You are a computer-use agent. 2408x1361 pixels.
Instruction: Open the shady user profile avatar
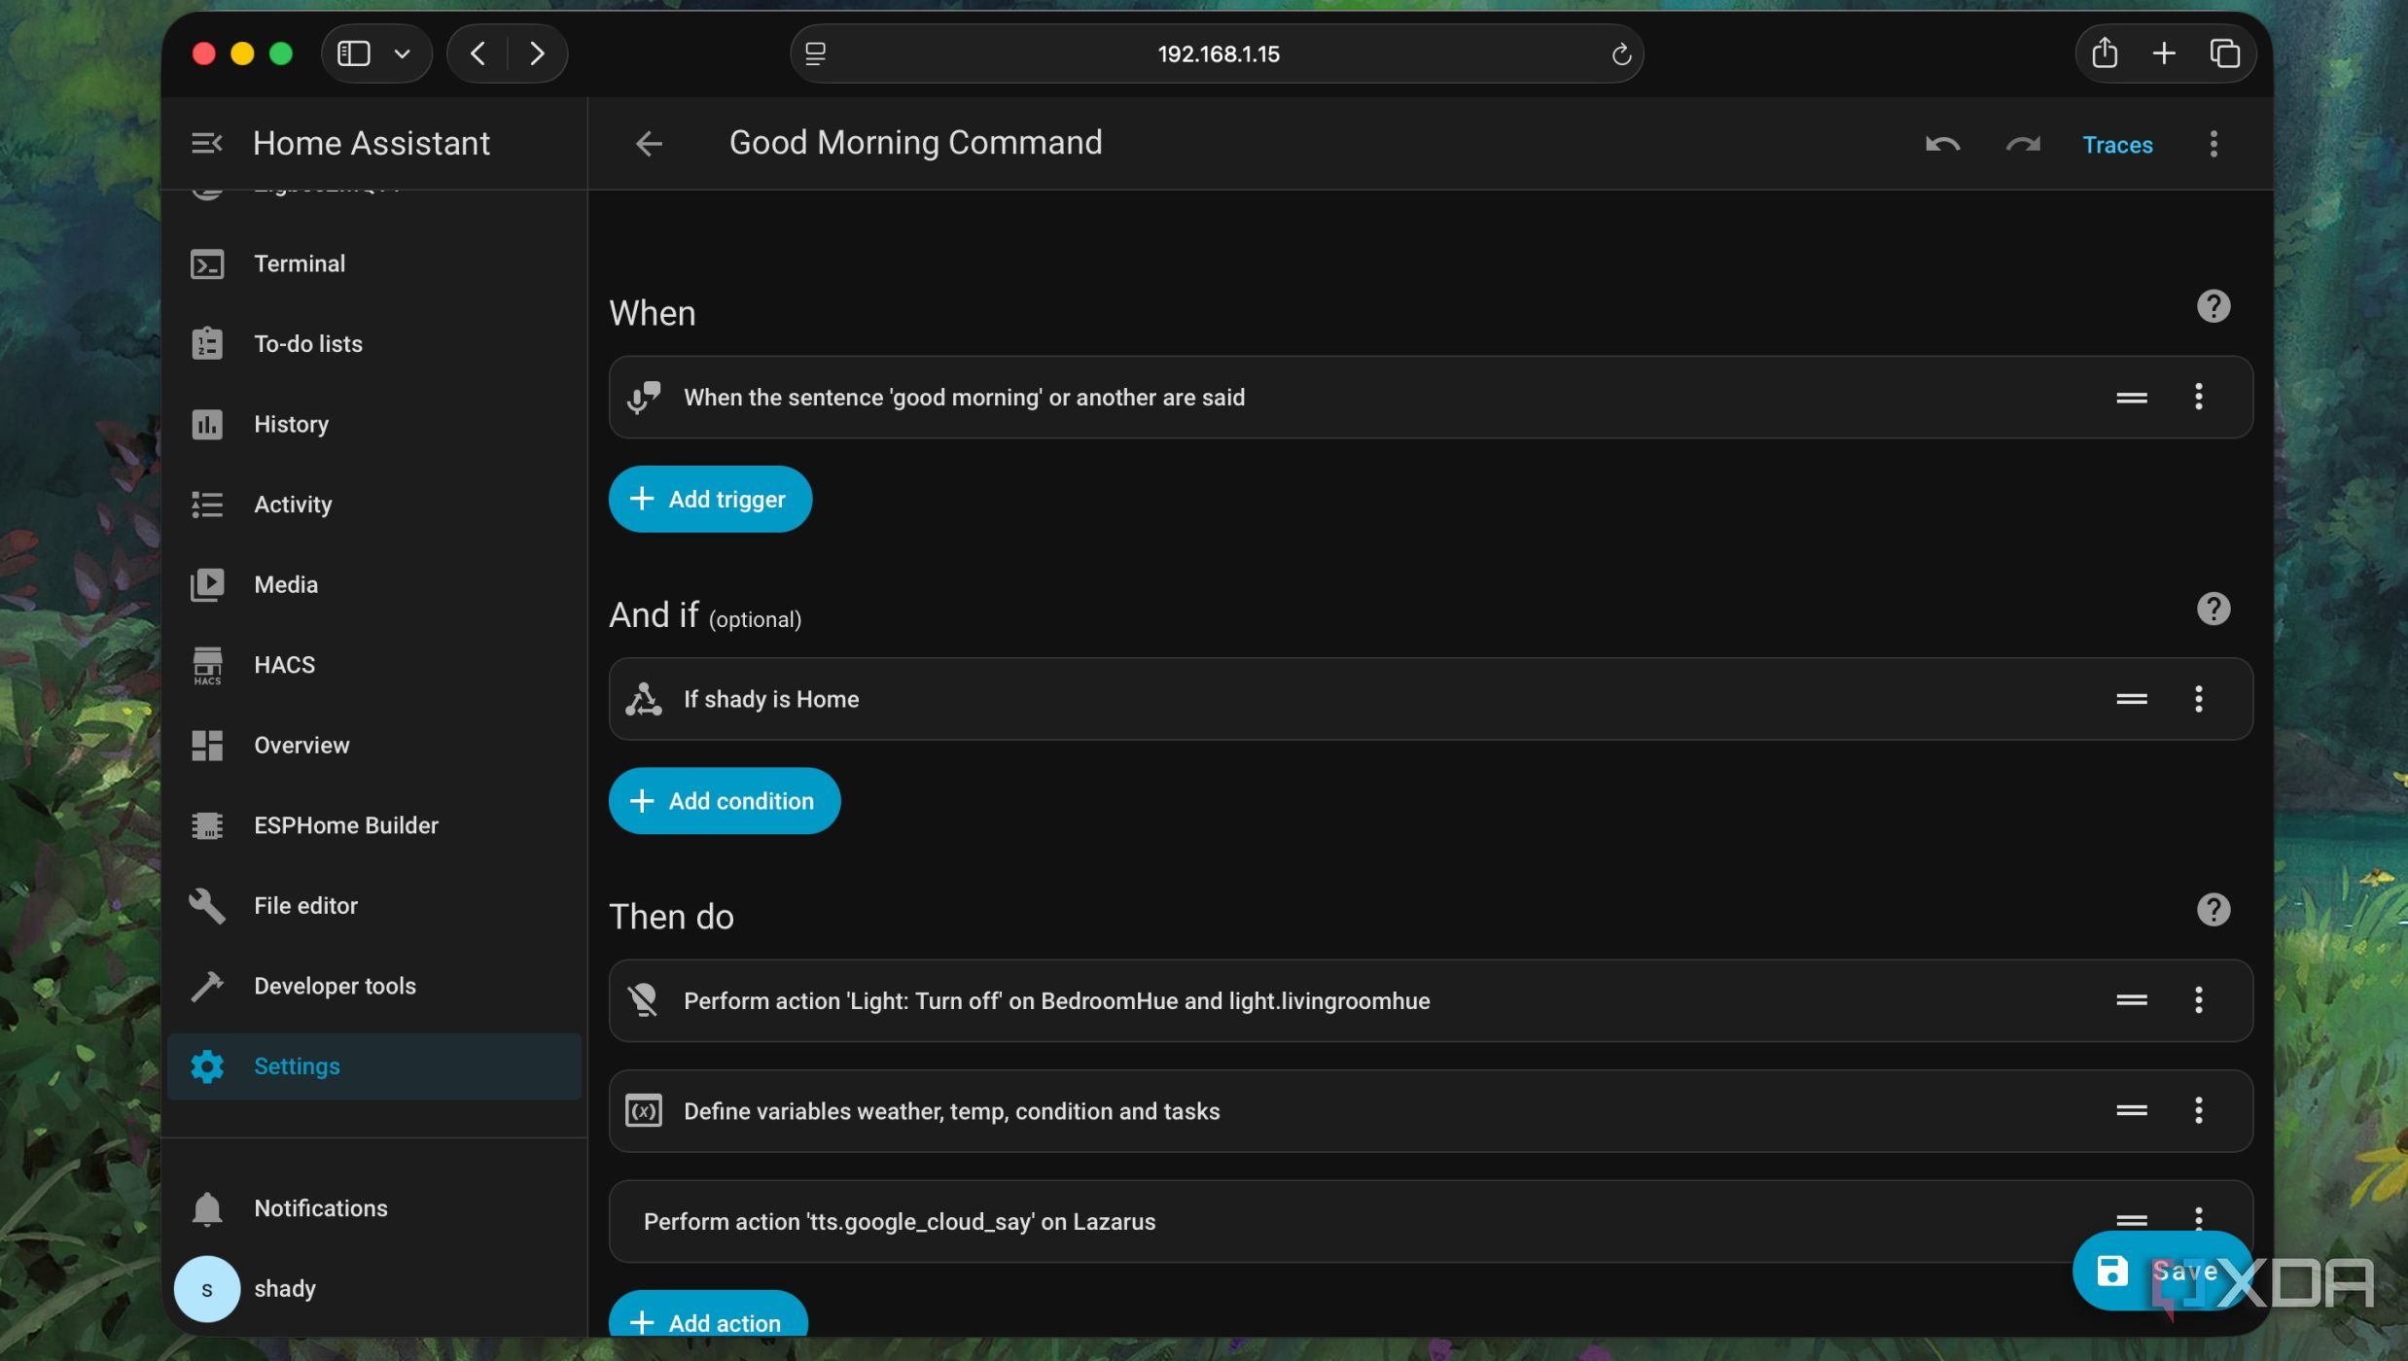tap(207, 1289)
